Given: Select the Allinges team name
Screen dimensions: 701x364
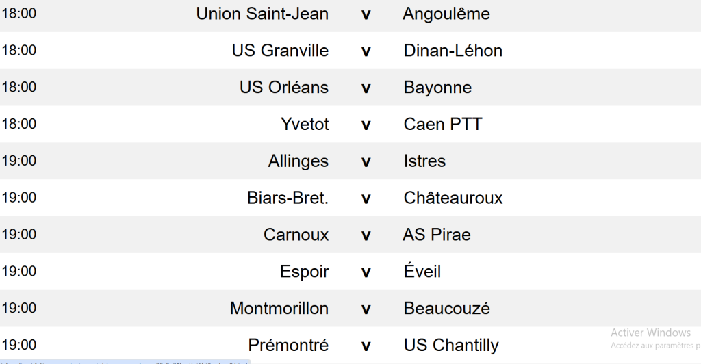Looking at the screenshot, I should (x=298, y=161).
